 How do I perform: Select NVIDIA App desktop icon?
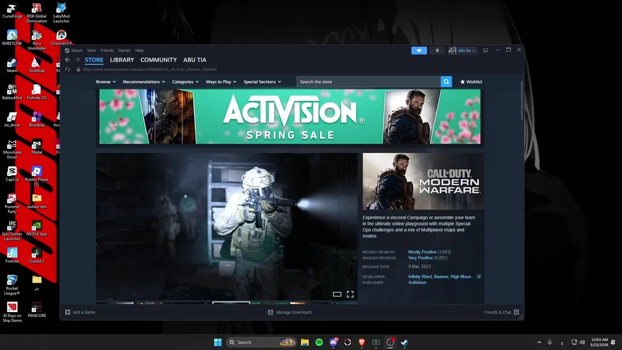[x=36, y=228]
